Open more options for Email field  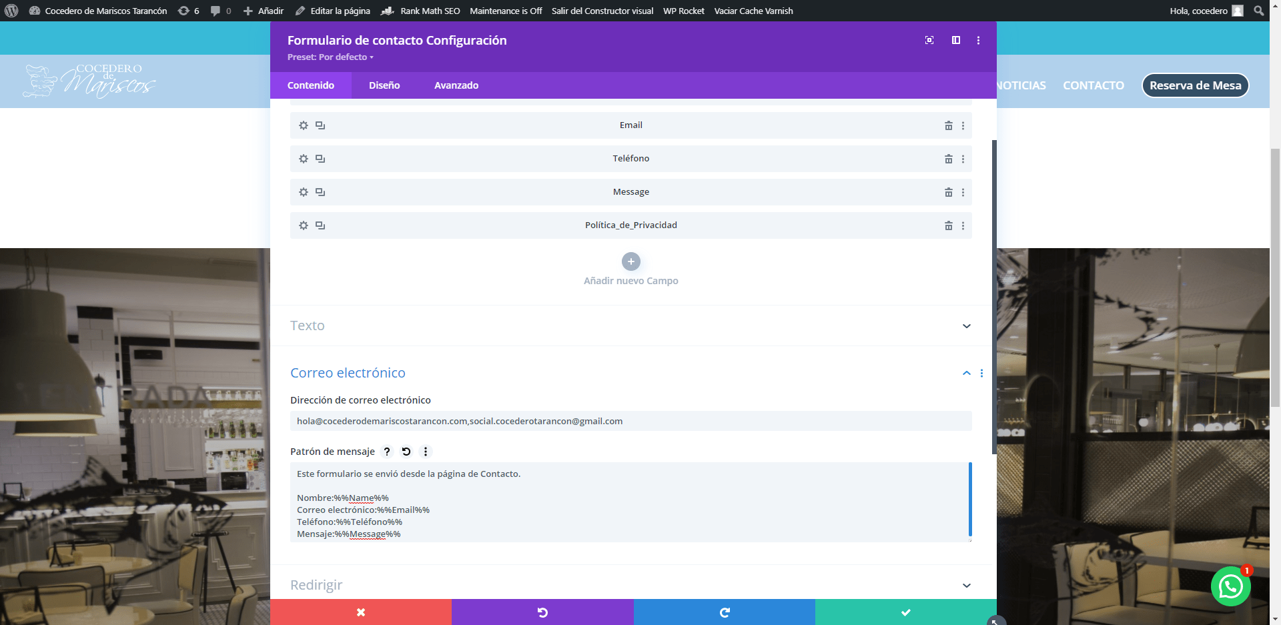963,125
